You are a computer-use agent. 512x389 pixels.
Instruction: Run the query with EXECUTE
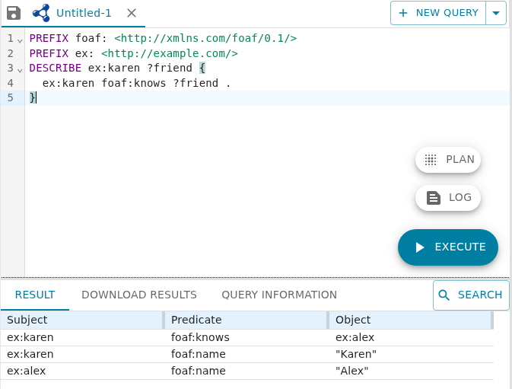coord(448,247)
